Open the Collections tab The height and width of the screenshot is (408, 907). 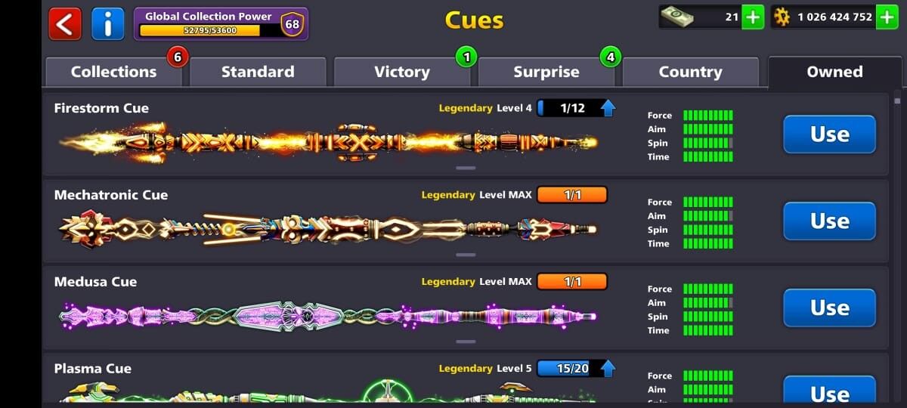[x=113, y=72]
